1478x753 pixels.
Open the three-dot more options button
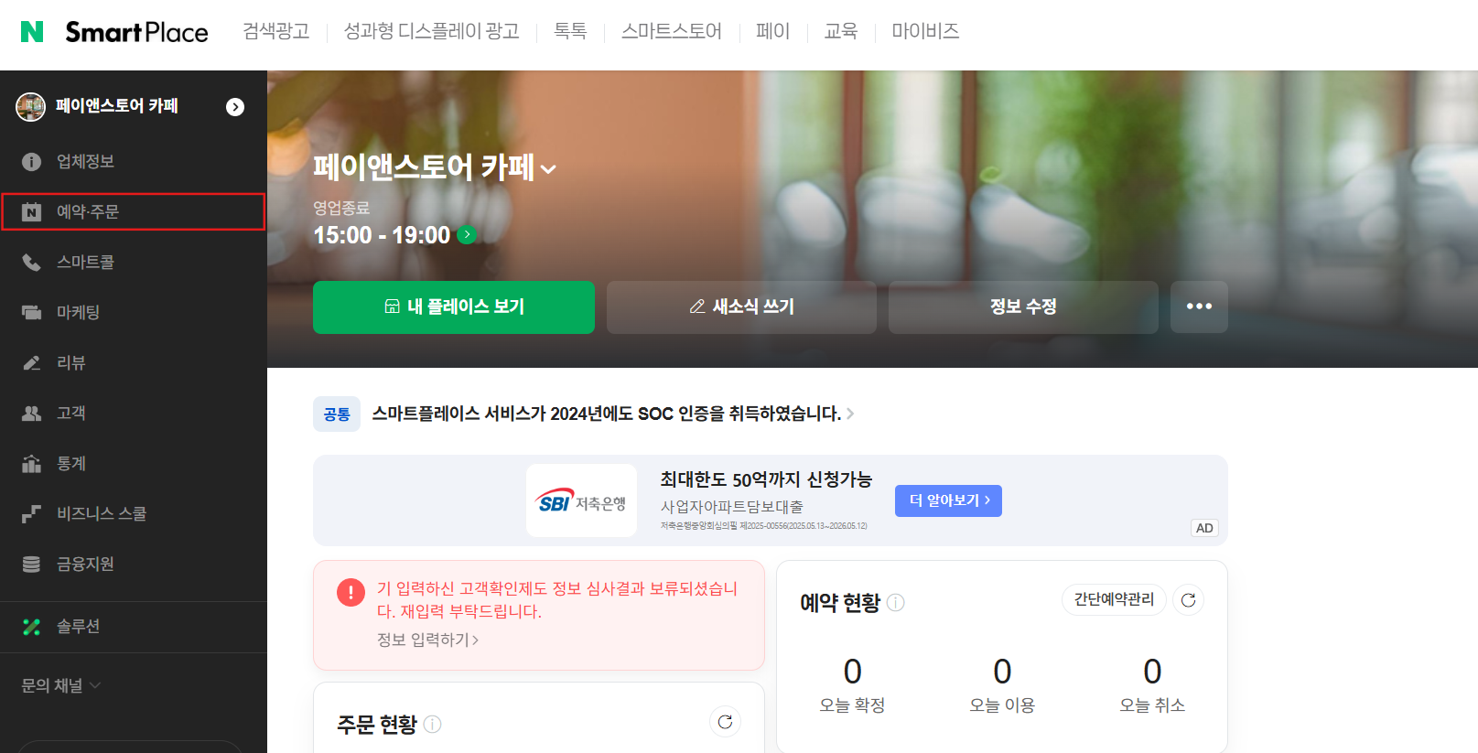1199,307
